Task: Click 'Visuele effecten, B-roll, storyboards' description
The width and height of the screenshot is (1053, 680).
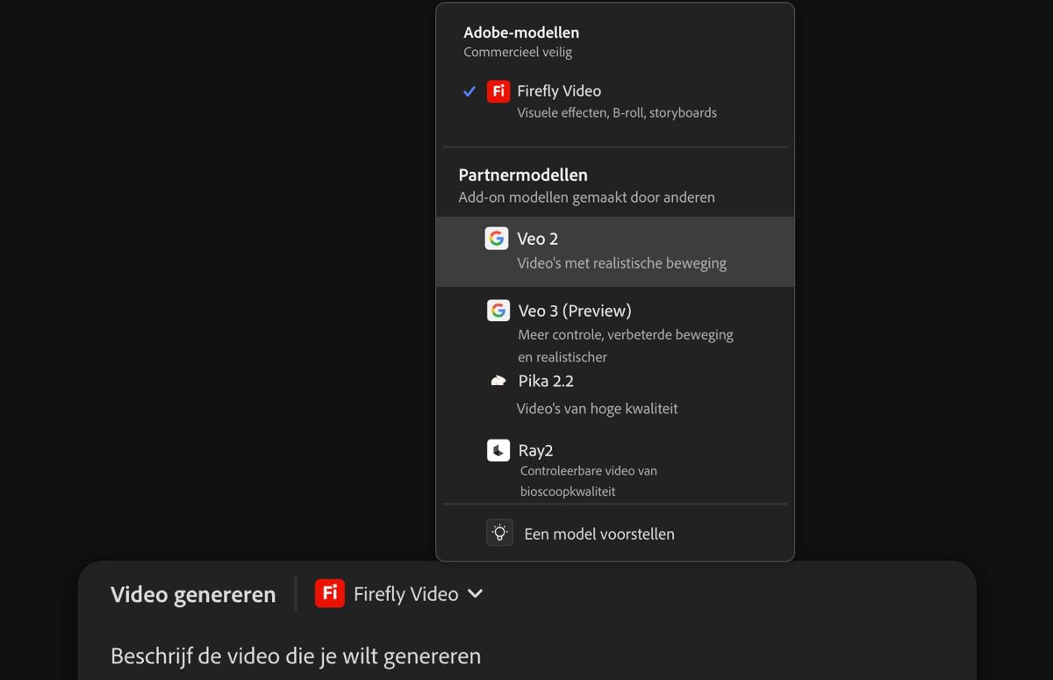Action: 617,112
